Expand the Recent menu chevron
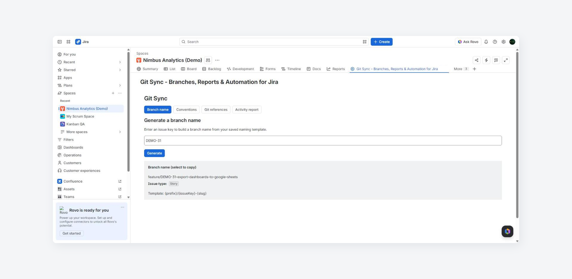572x279 pixels. [120, 62]
